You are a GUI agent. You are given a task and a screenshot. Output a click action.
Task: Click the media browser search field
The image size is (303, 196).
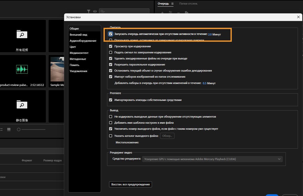coord(124,11)
